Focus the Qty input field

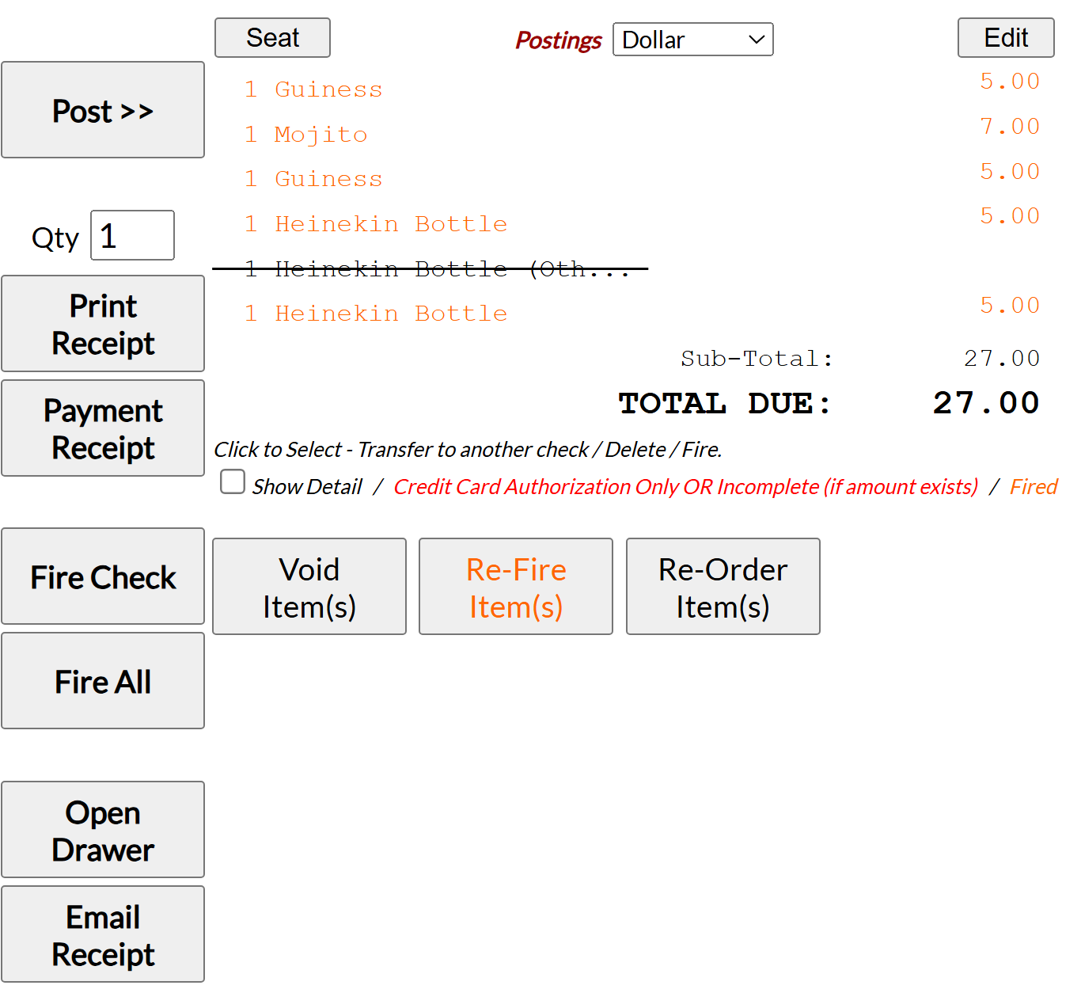[x=132, y=235]
